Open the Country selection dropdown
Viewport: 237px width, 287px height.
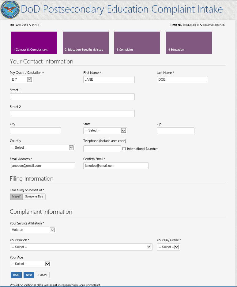coord(42,148)
